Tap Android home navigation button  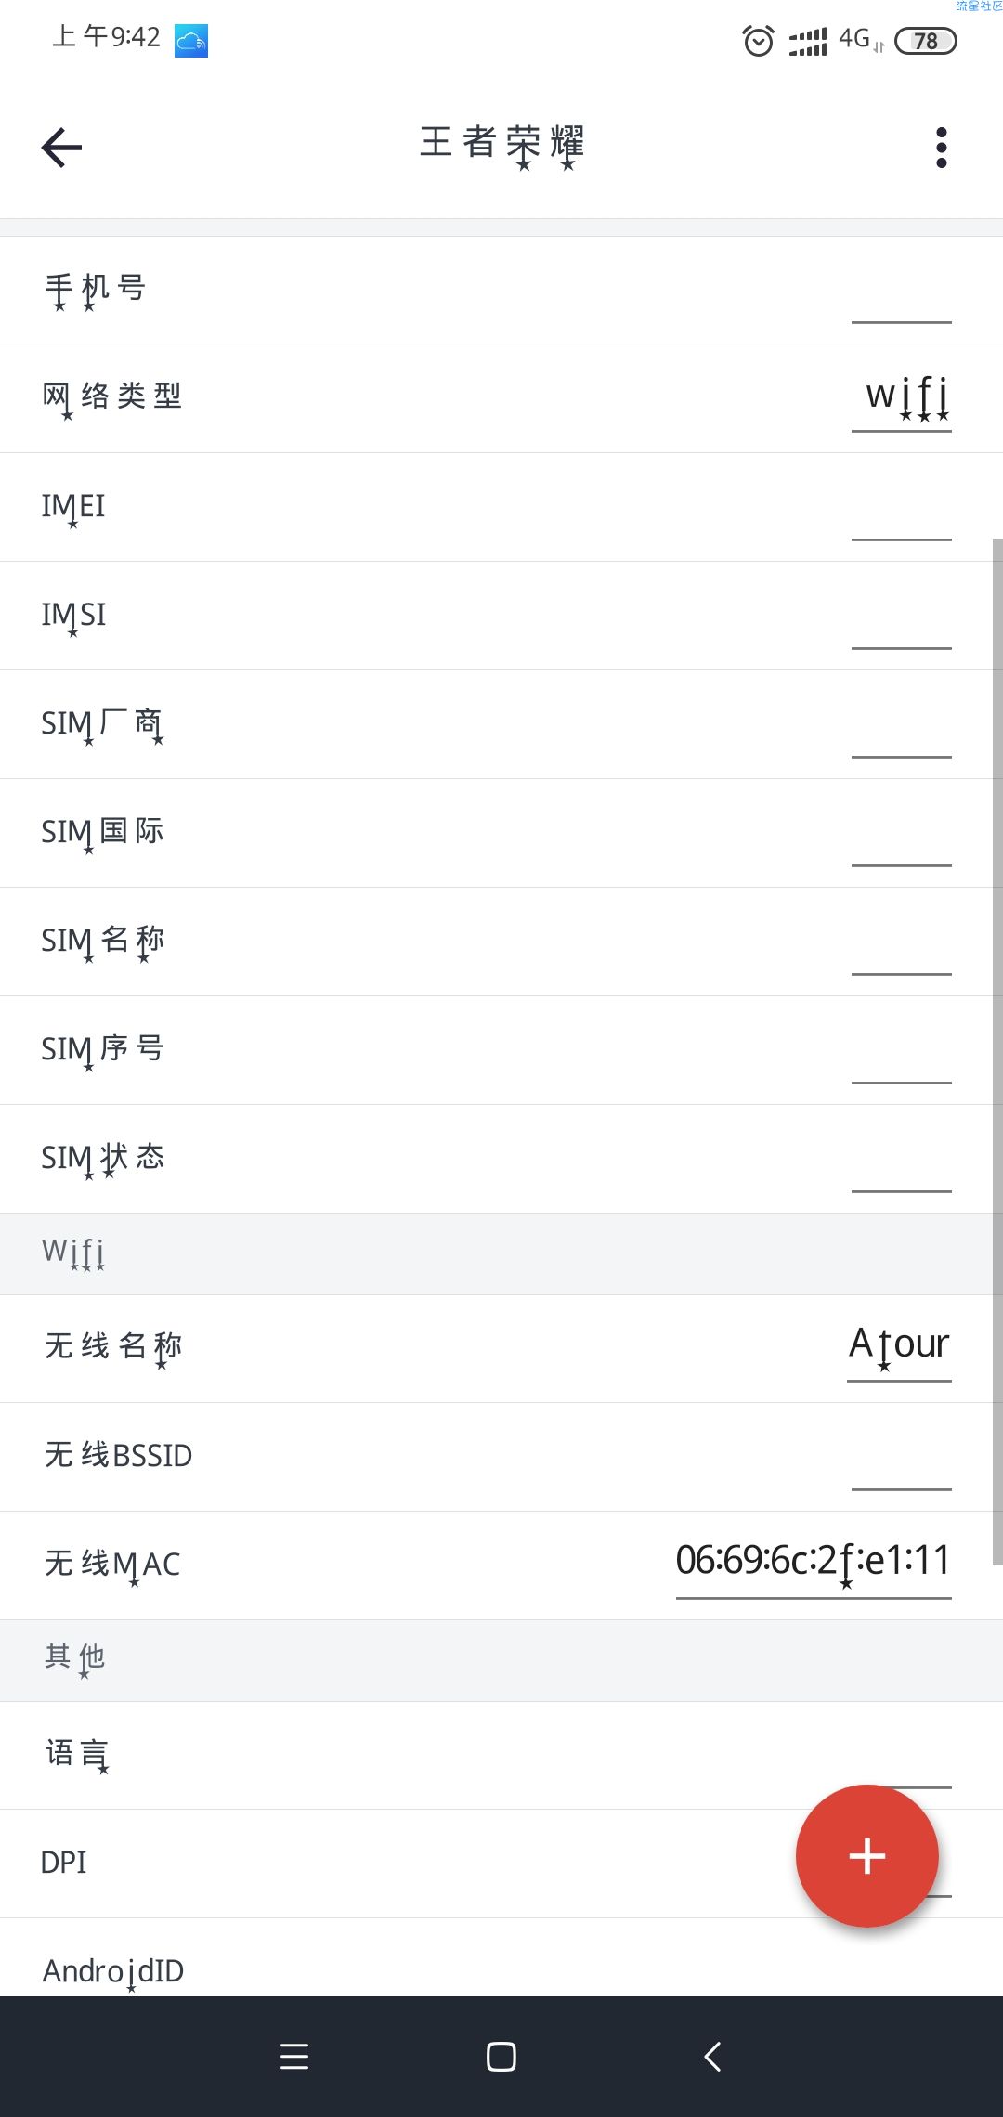click(x=501, y=2057)
